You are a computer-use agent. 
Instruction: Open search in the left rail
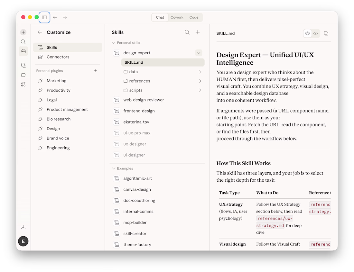click(x=23, y=42)
